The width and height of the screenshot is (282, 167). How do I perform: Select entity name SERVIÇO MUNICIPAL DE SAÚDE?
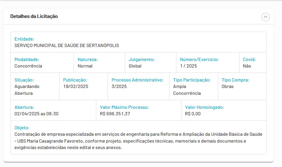(66, 46)
